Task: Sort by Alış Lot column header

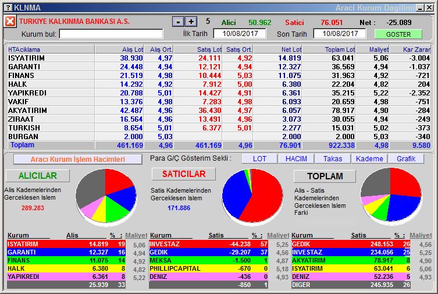Action: 119,49
